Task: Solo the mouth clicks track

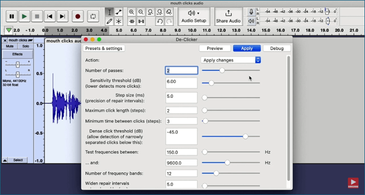Action: [x=26, y=46]
